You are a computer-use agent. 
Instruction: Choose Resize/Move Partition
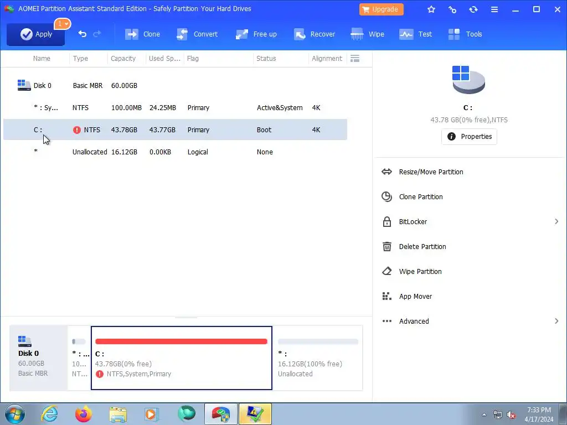point(431,172)
